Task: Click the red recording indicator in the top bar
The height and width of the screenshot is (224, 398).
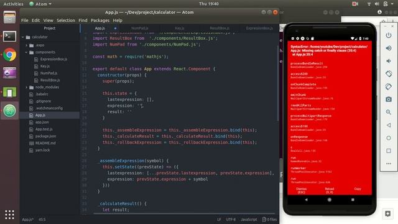Action: 355,4
